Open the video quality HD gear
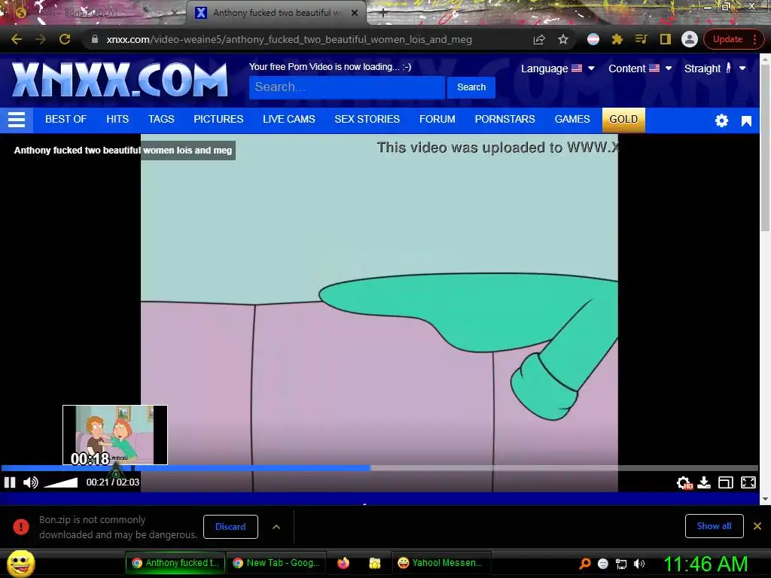 coord(684,482)
